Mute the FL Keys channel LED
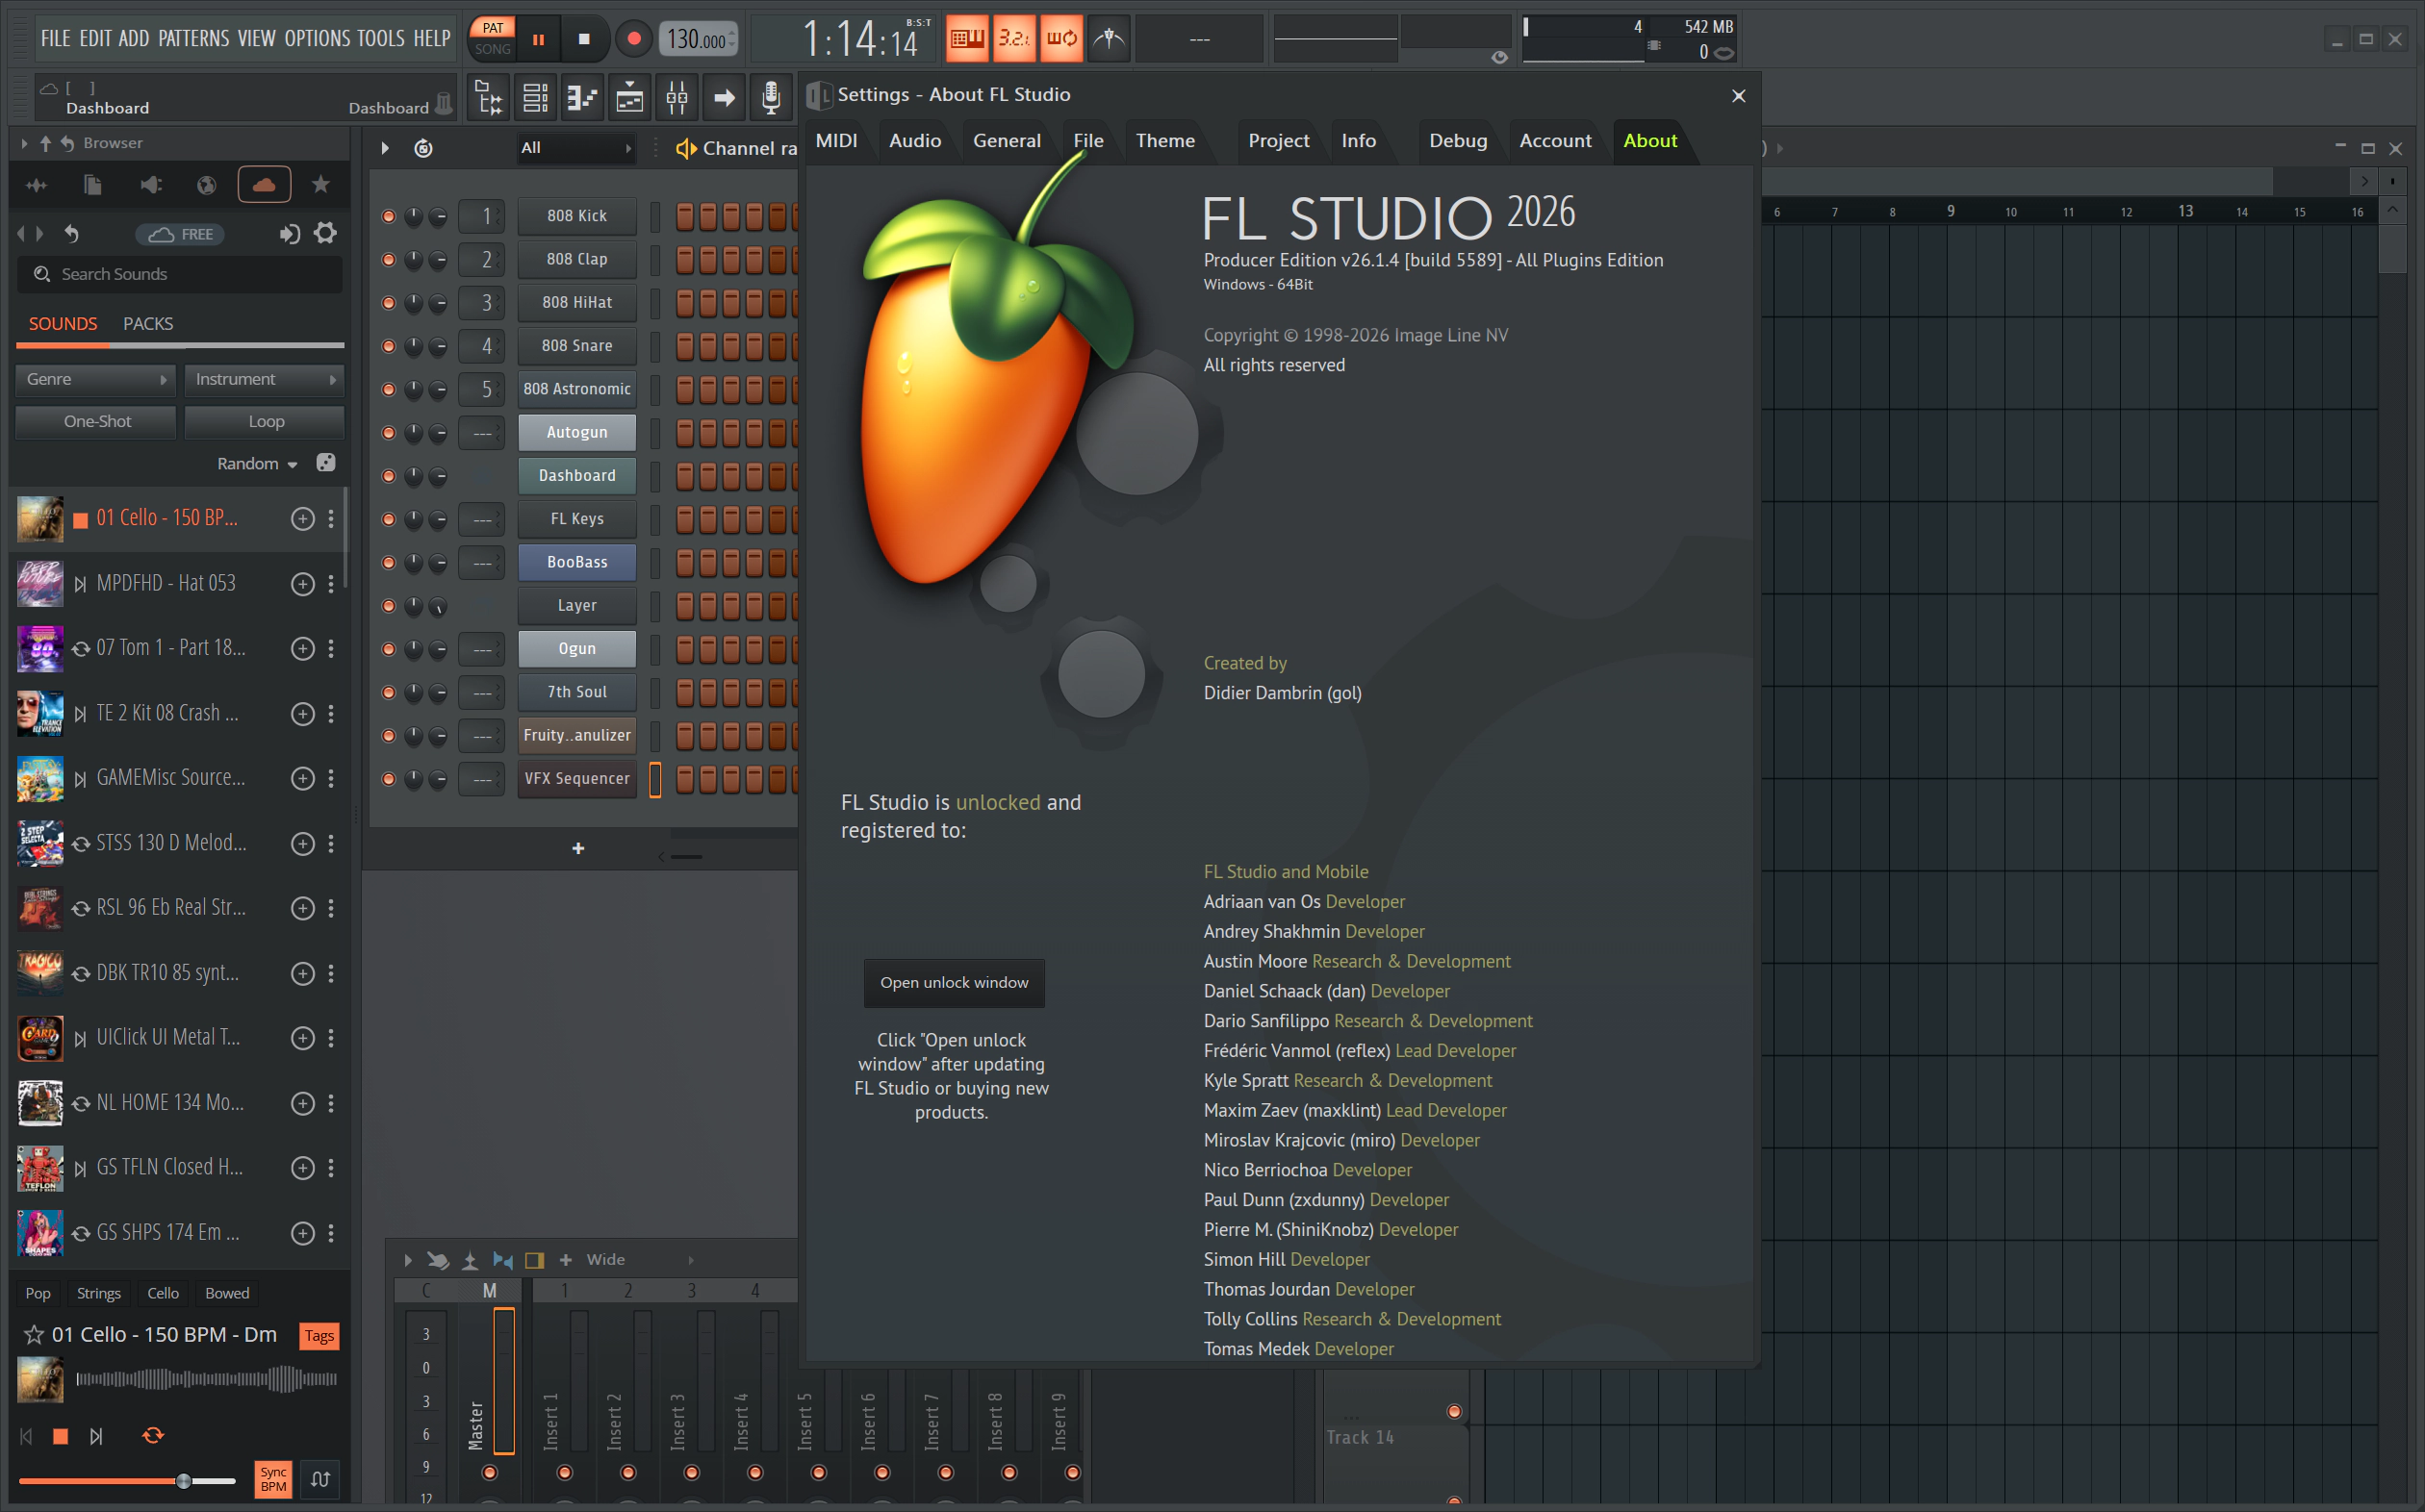Image resolution: width=2425 pixels, height=1512 pixels. pyautogui.click(x=388, y=519)
